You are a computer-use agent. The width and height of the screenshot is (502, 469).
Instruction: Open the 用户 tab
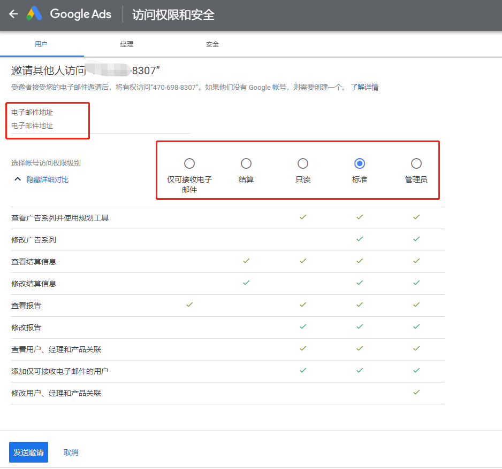pos(41,44)
